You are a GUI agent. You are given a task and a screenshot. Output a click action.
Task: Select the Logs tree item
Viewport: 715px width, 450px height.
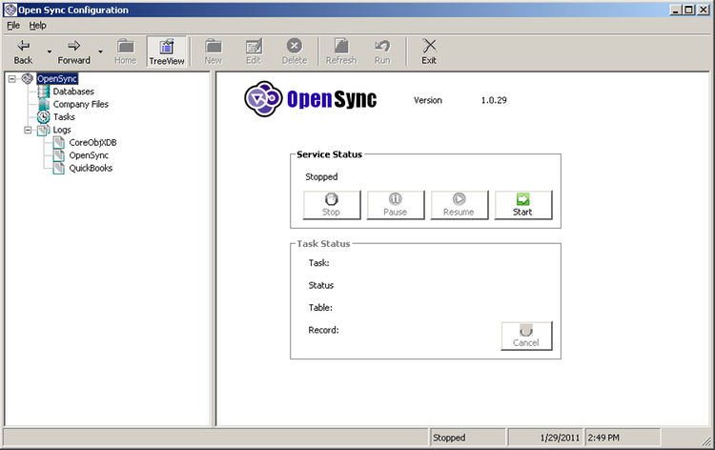tap(62, 130)
